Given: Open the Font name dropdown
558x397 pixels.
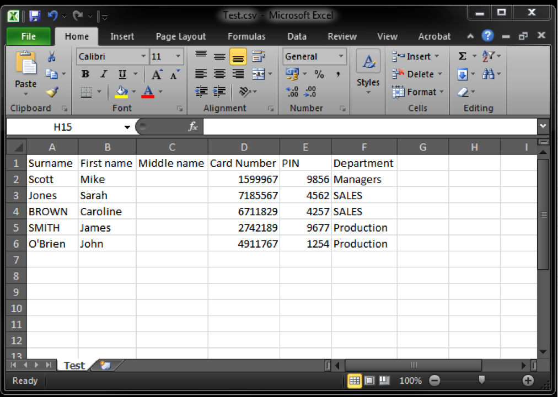Looking at the screenshot, I should coord(143,56).
